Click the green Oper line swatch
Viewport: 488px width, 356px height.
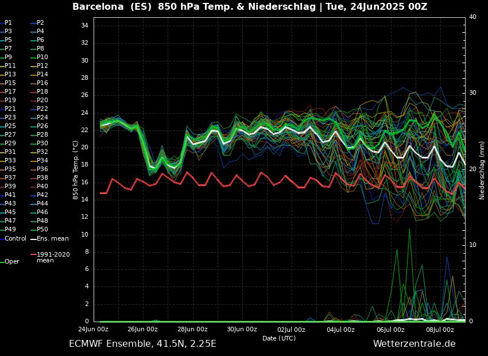2,262
